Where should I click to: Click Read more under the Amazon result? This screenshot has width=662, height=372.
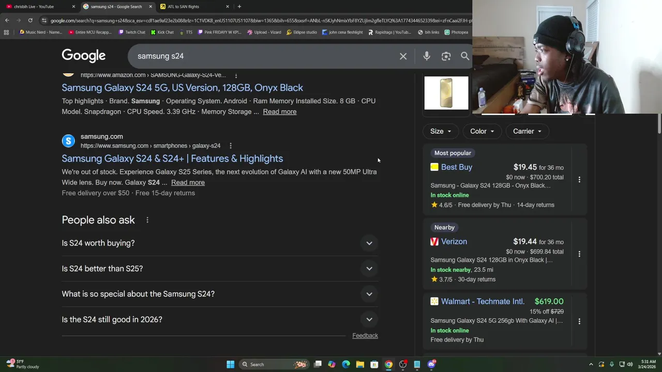pos(279,112)
